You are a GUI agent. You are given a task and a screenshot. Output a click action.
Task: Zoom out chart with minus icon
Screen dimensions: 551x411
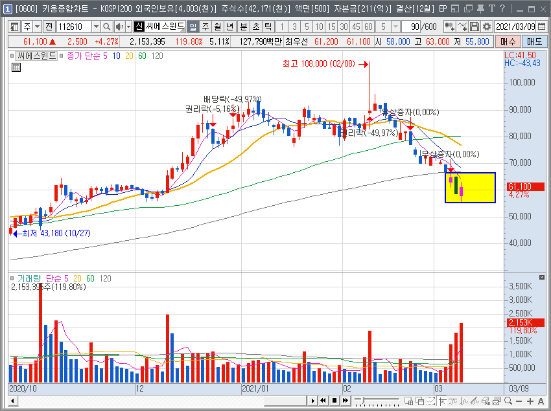click(x=519, y=401)
